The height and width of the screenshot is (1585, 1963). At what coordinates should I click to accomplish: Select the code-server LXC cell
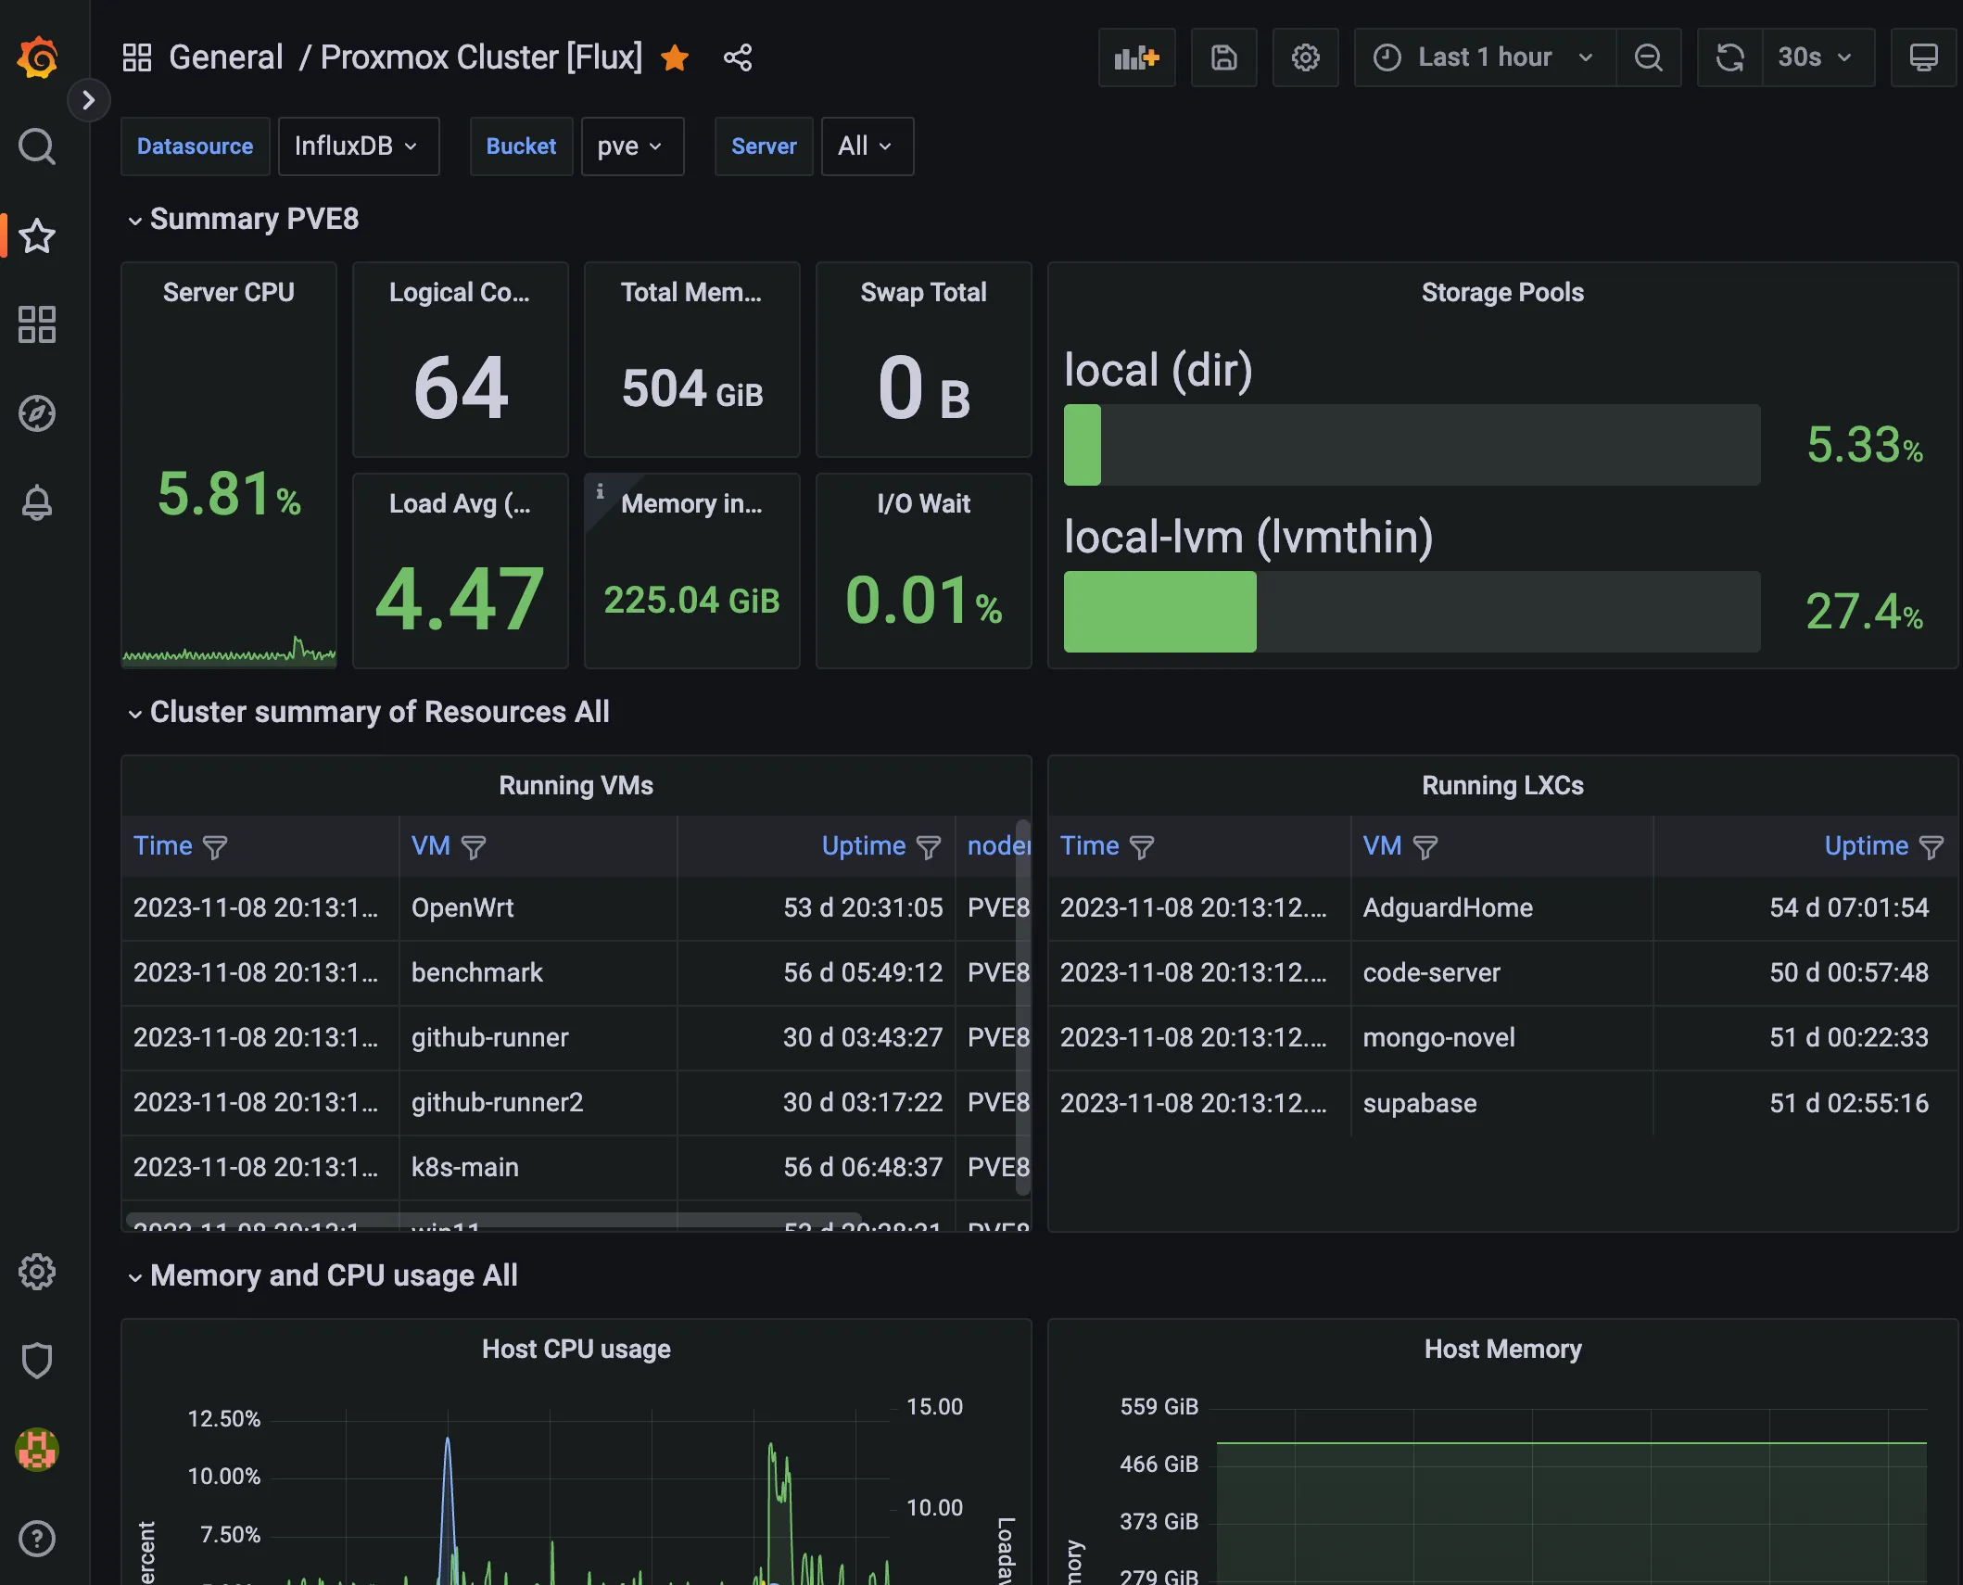pyautogui.click(x=1501, y=973)
